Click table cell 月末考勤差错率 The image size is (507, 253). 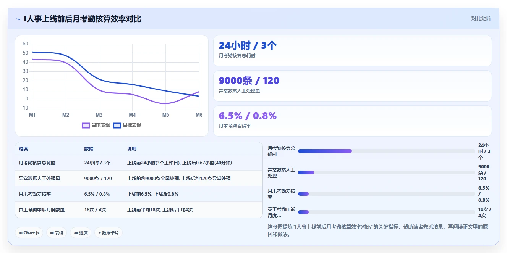pos(35,194)
